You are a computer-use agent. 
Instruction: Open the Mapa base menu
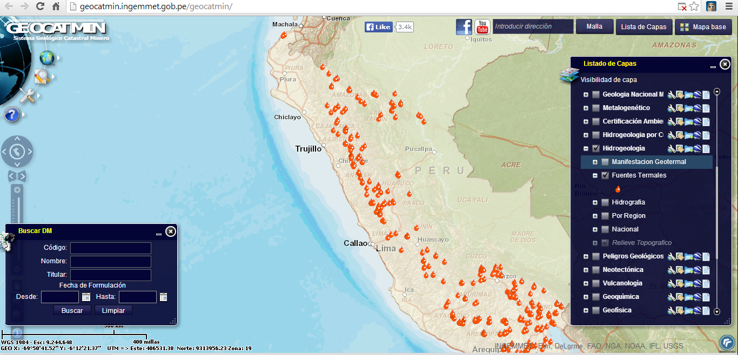(703, 27)
